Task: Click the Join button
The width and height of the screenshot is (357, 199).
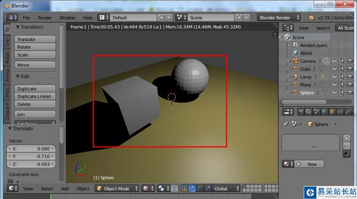Action: [35, 115]
